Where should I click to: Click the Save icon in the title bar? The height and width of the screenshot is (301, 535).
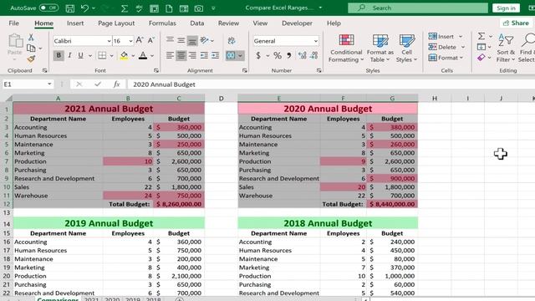point(70,8)
